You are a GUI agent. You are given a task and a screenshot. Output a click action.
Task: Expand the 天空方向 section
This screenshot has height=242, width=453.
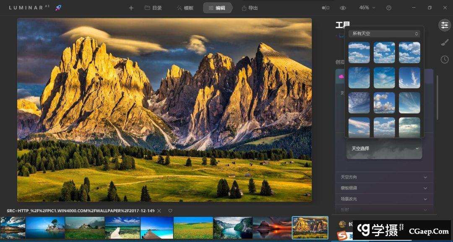click(384, 177)
